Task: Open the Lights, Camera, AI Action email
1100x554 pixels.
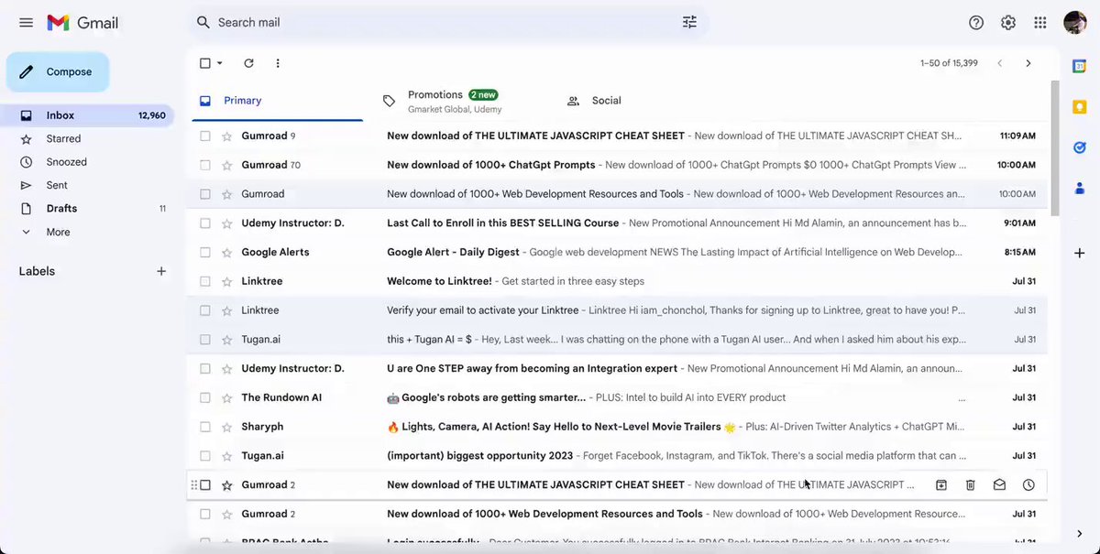Action: coord(617,427)
